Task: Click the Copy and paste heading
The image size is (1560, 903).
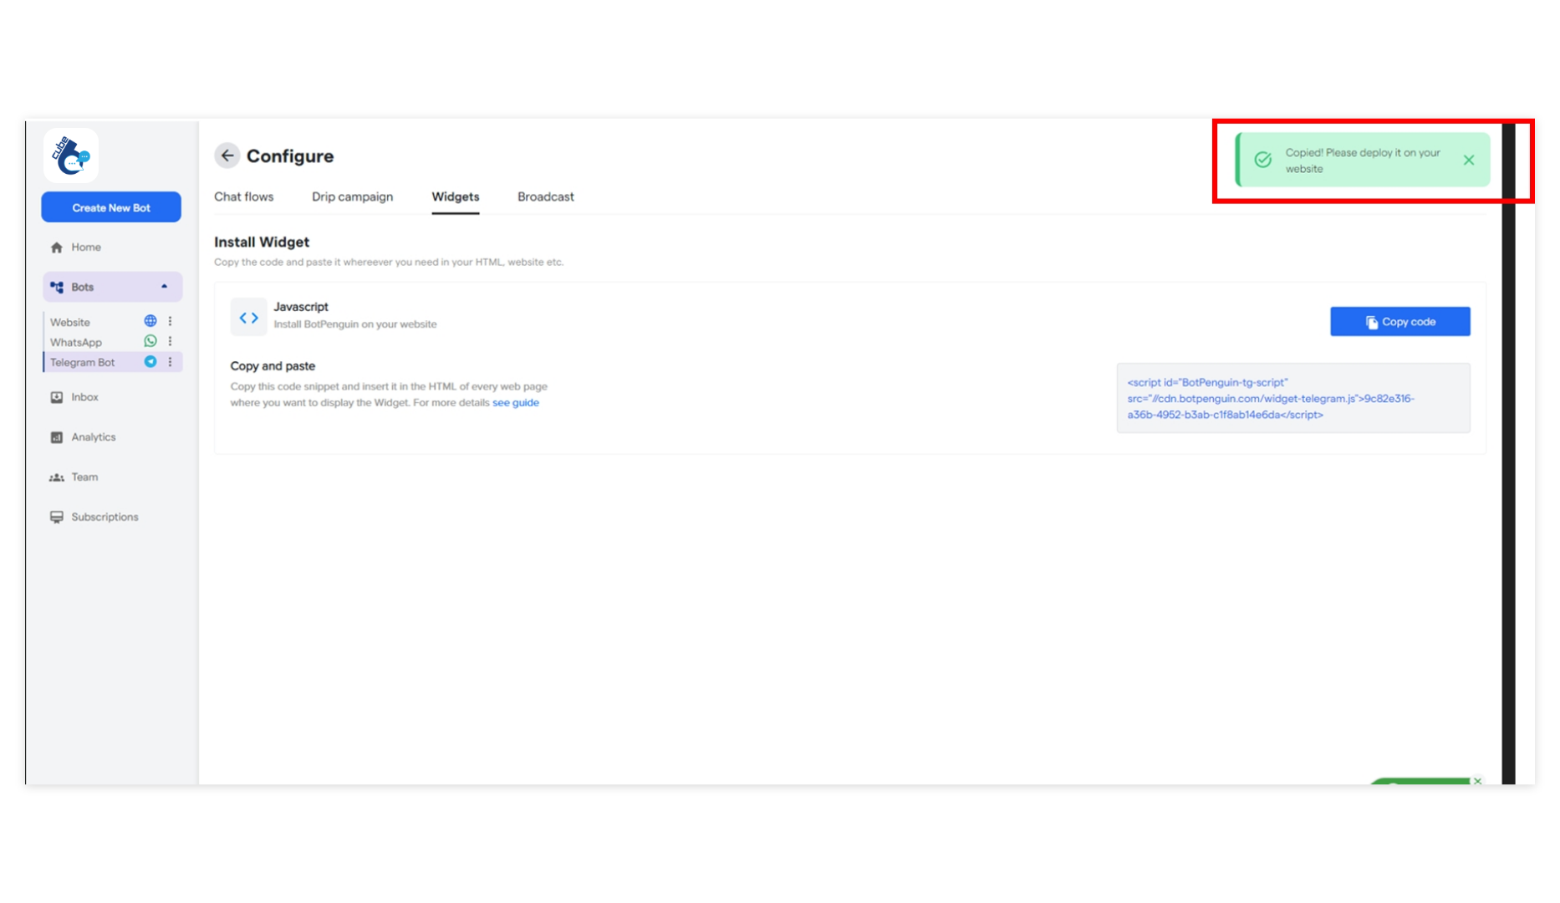Action: [273, 366]
